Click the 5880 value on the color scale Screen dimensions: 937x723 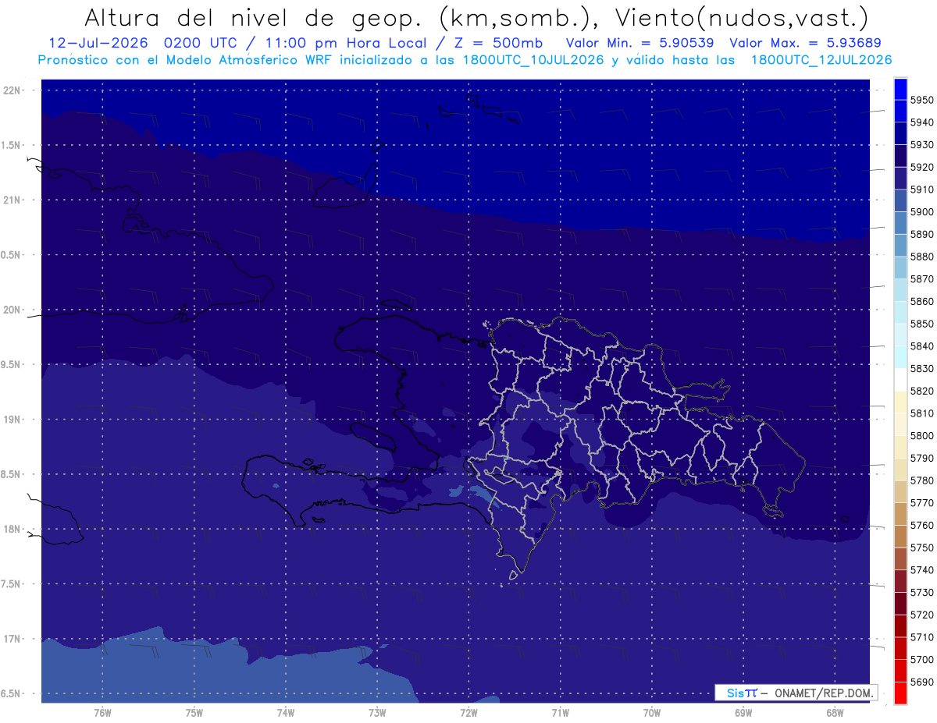(x=922, y=257)
